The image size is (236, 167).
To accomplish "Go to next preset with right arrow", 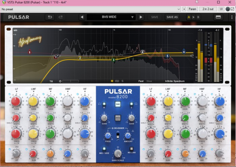I will [x=141, y=17].
